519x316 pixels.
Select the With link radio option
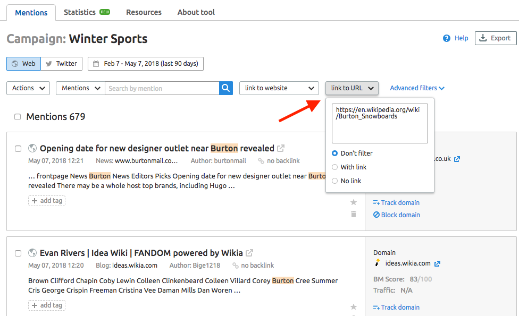pyautogui.click(x=334, y=167)
